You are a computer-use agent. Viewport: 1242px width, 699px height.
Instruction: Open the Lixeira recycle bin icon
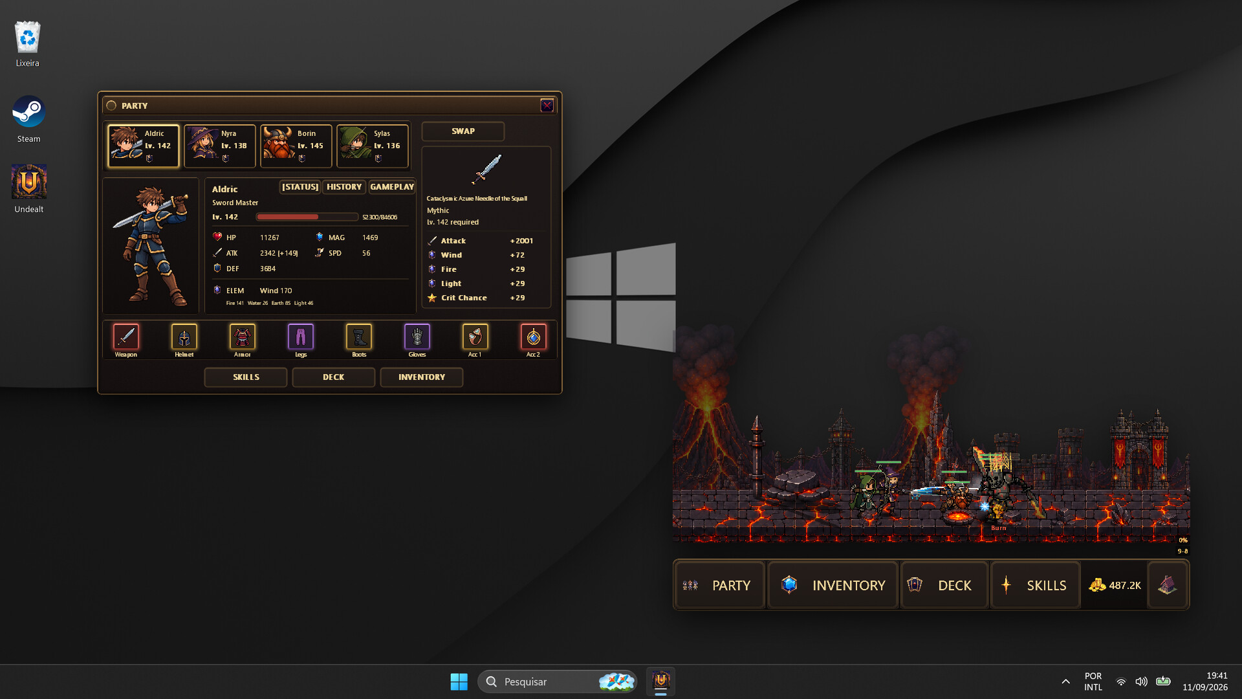(x=28, y=44)
